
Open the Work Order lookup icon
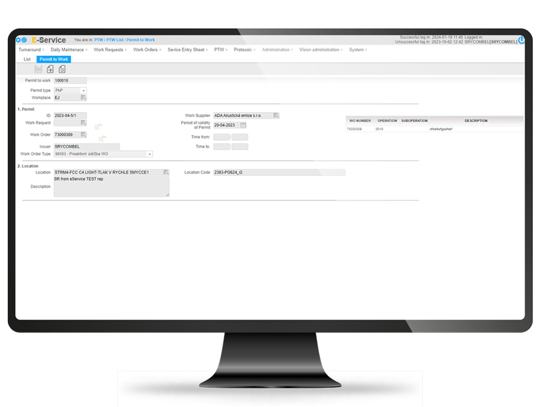(83, 135)
